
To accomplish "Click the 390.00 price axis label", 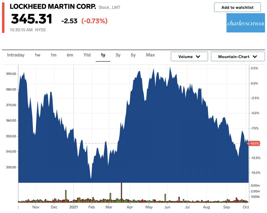I will [11, 74].
